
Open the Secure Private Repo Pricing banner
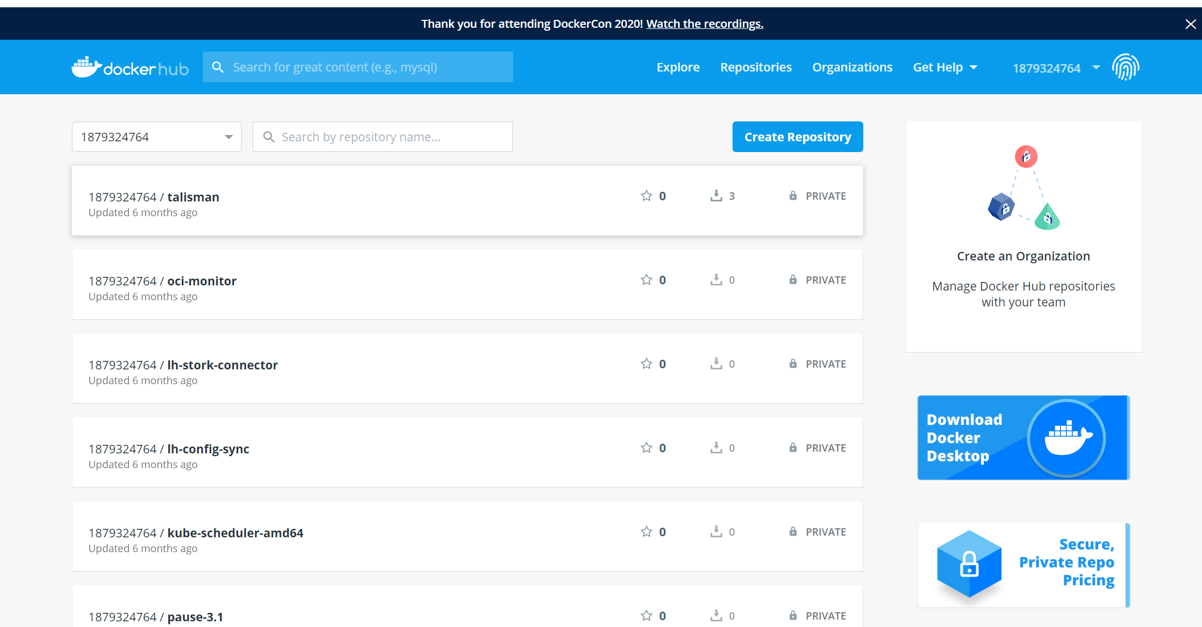click(1023, 565)
